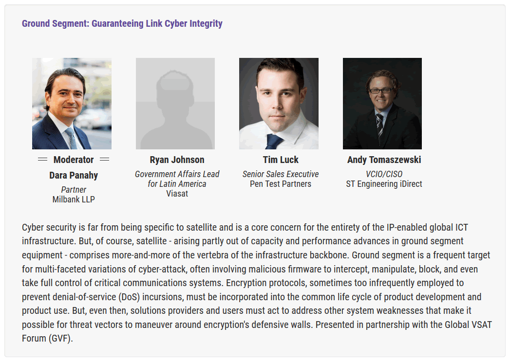This screenshot has width=510, height=362.
Task: Click the name Dara Panahy
Action: 74,176
